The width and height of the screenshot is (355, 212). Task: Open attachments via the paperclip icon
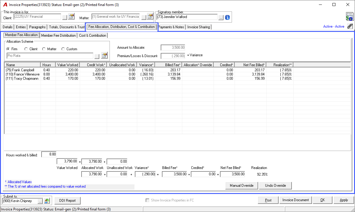click(350, 26)
